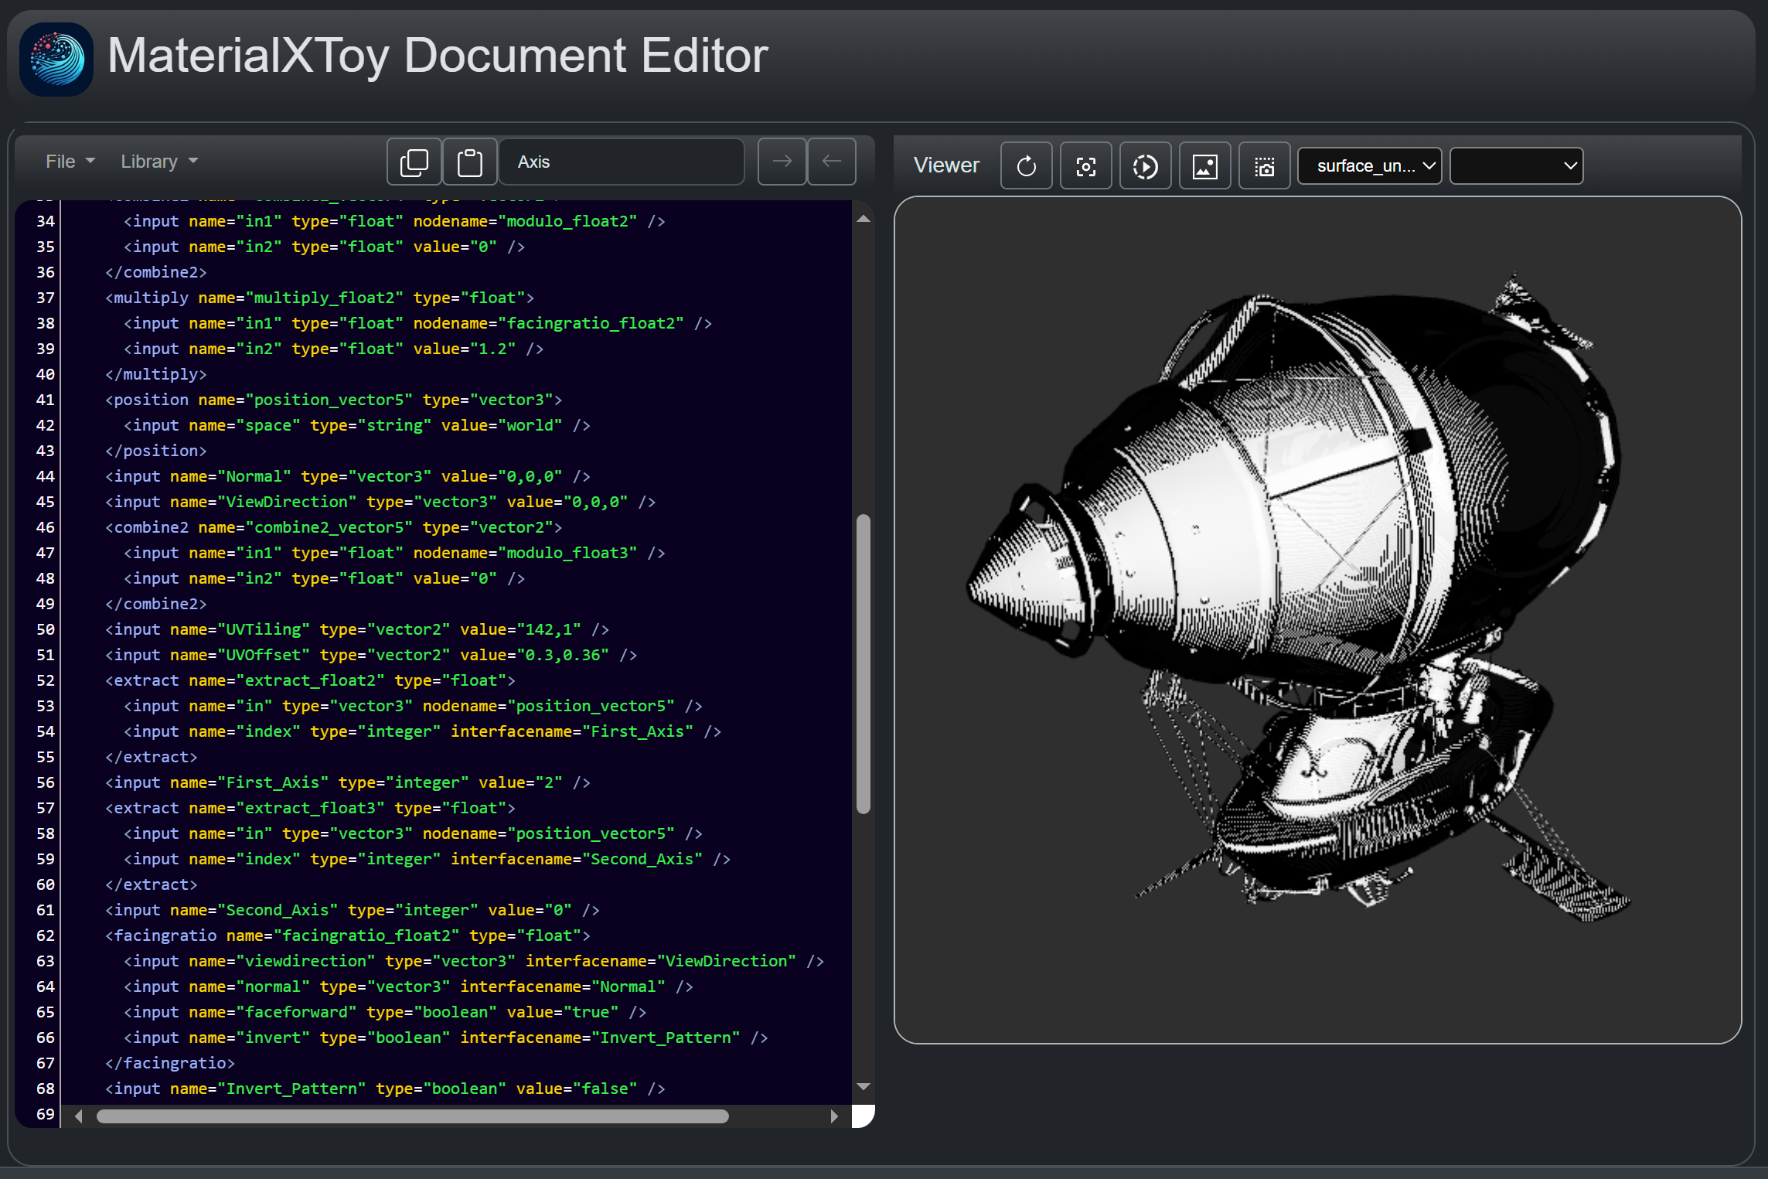Click the editor scroll-up arrow
The width and height of the screenshot is (1768, 1179).
pos(864,220)
